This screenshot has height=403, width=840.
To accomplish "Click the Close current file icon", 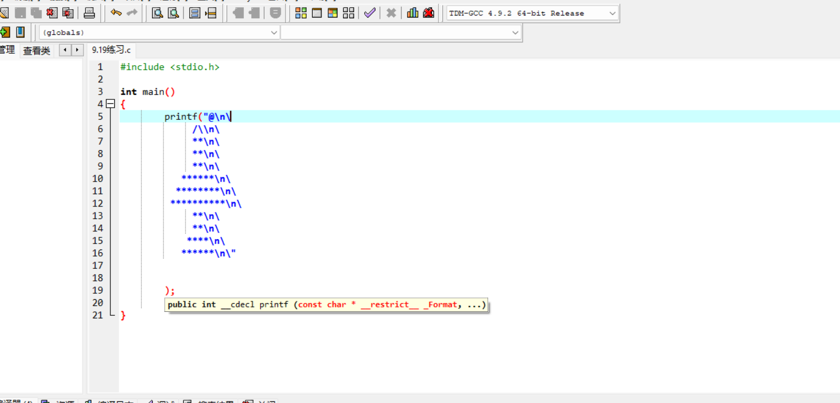I will click(x=52, y=13).
